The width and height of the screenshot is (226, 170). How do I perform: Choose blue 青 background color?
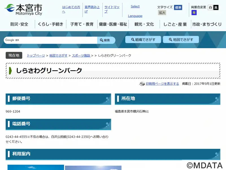tap(194, 13)
